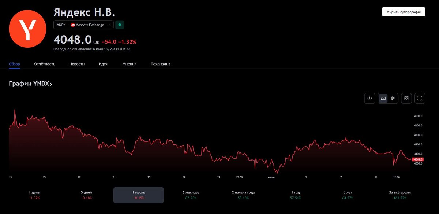Open the embed code icon

click(369, 98)
